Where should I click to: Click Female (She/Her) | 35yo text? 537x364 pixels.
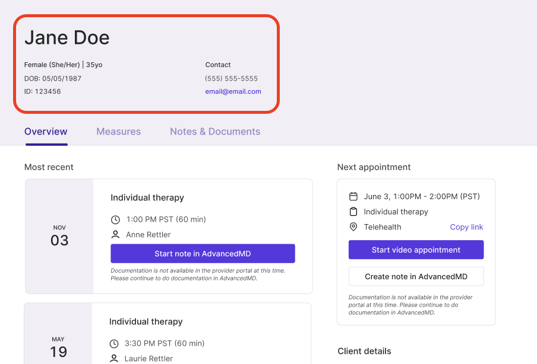click(64, 65)
